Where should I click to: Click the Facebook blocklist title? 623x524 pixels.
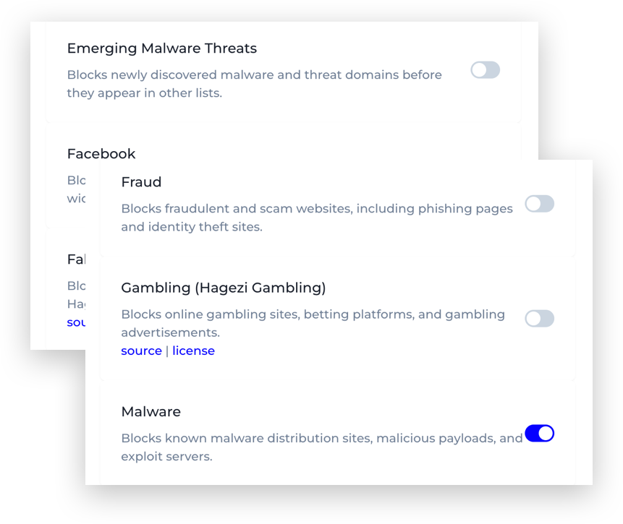pos(101,154)
